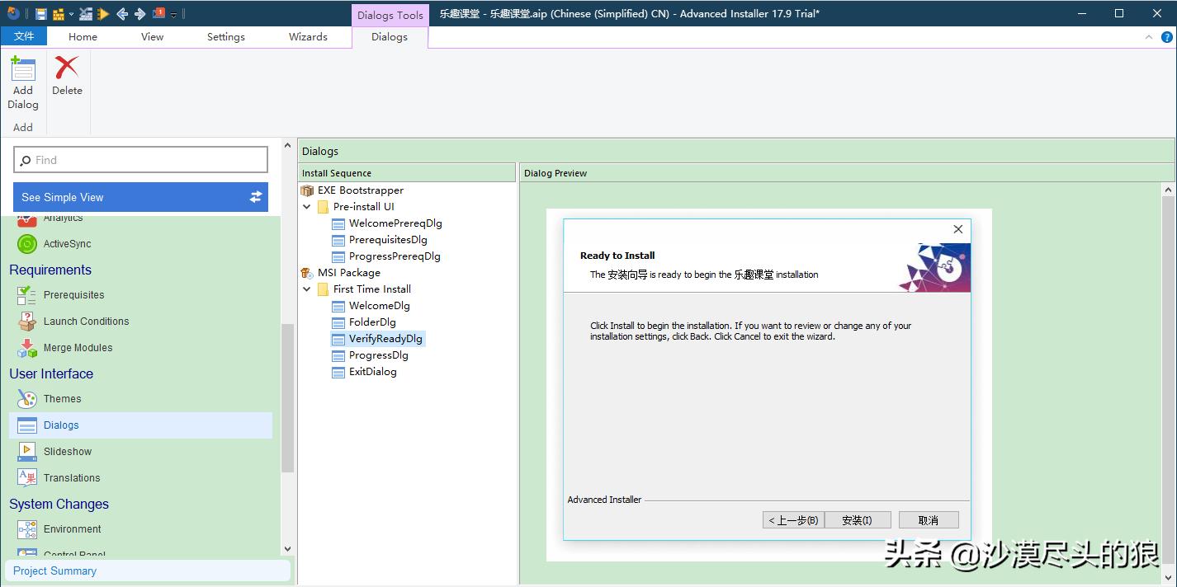Collapse the First Time Install node

[x=307, y=289]
